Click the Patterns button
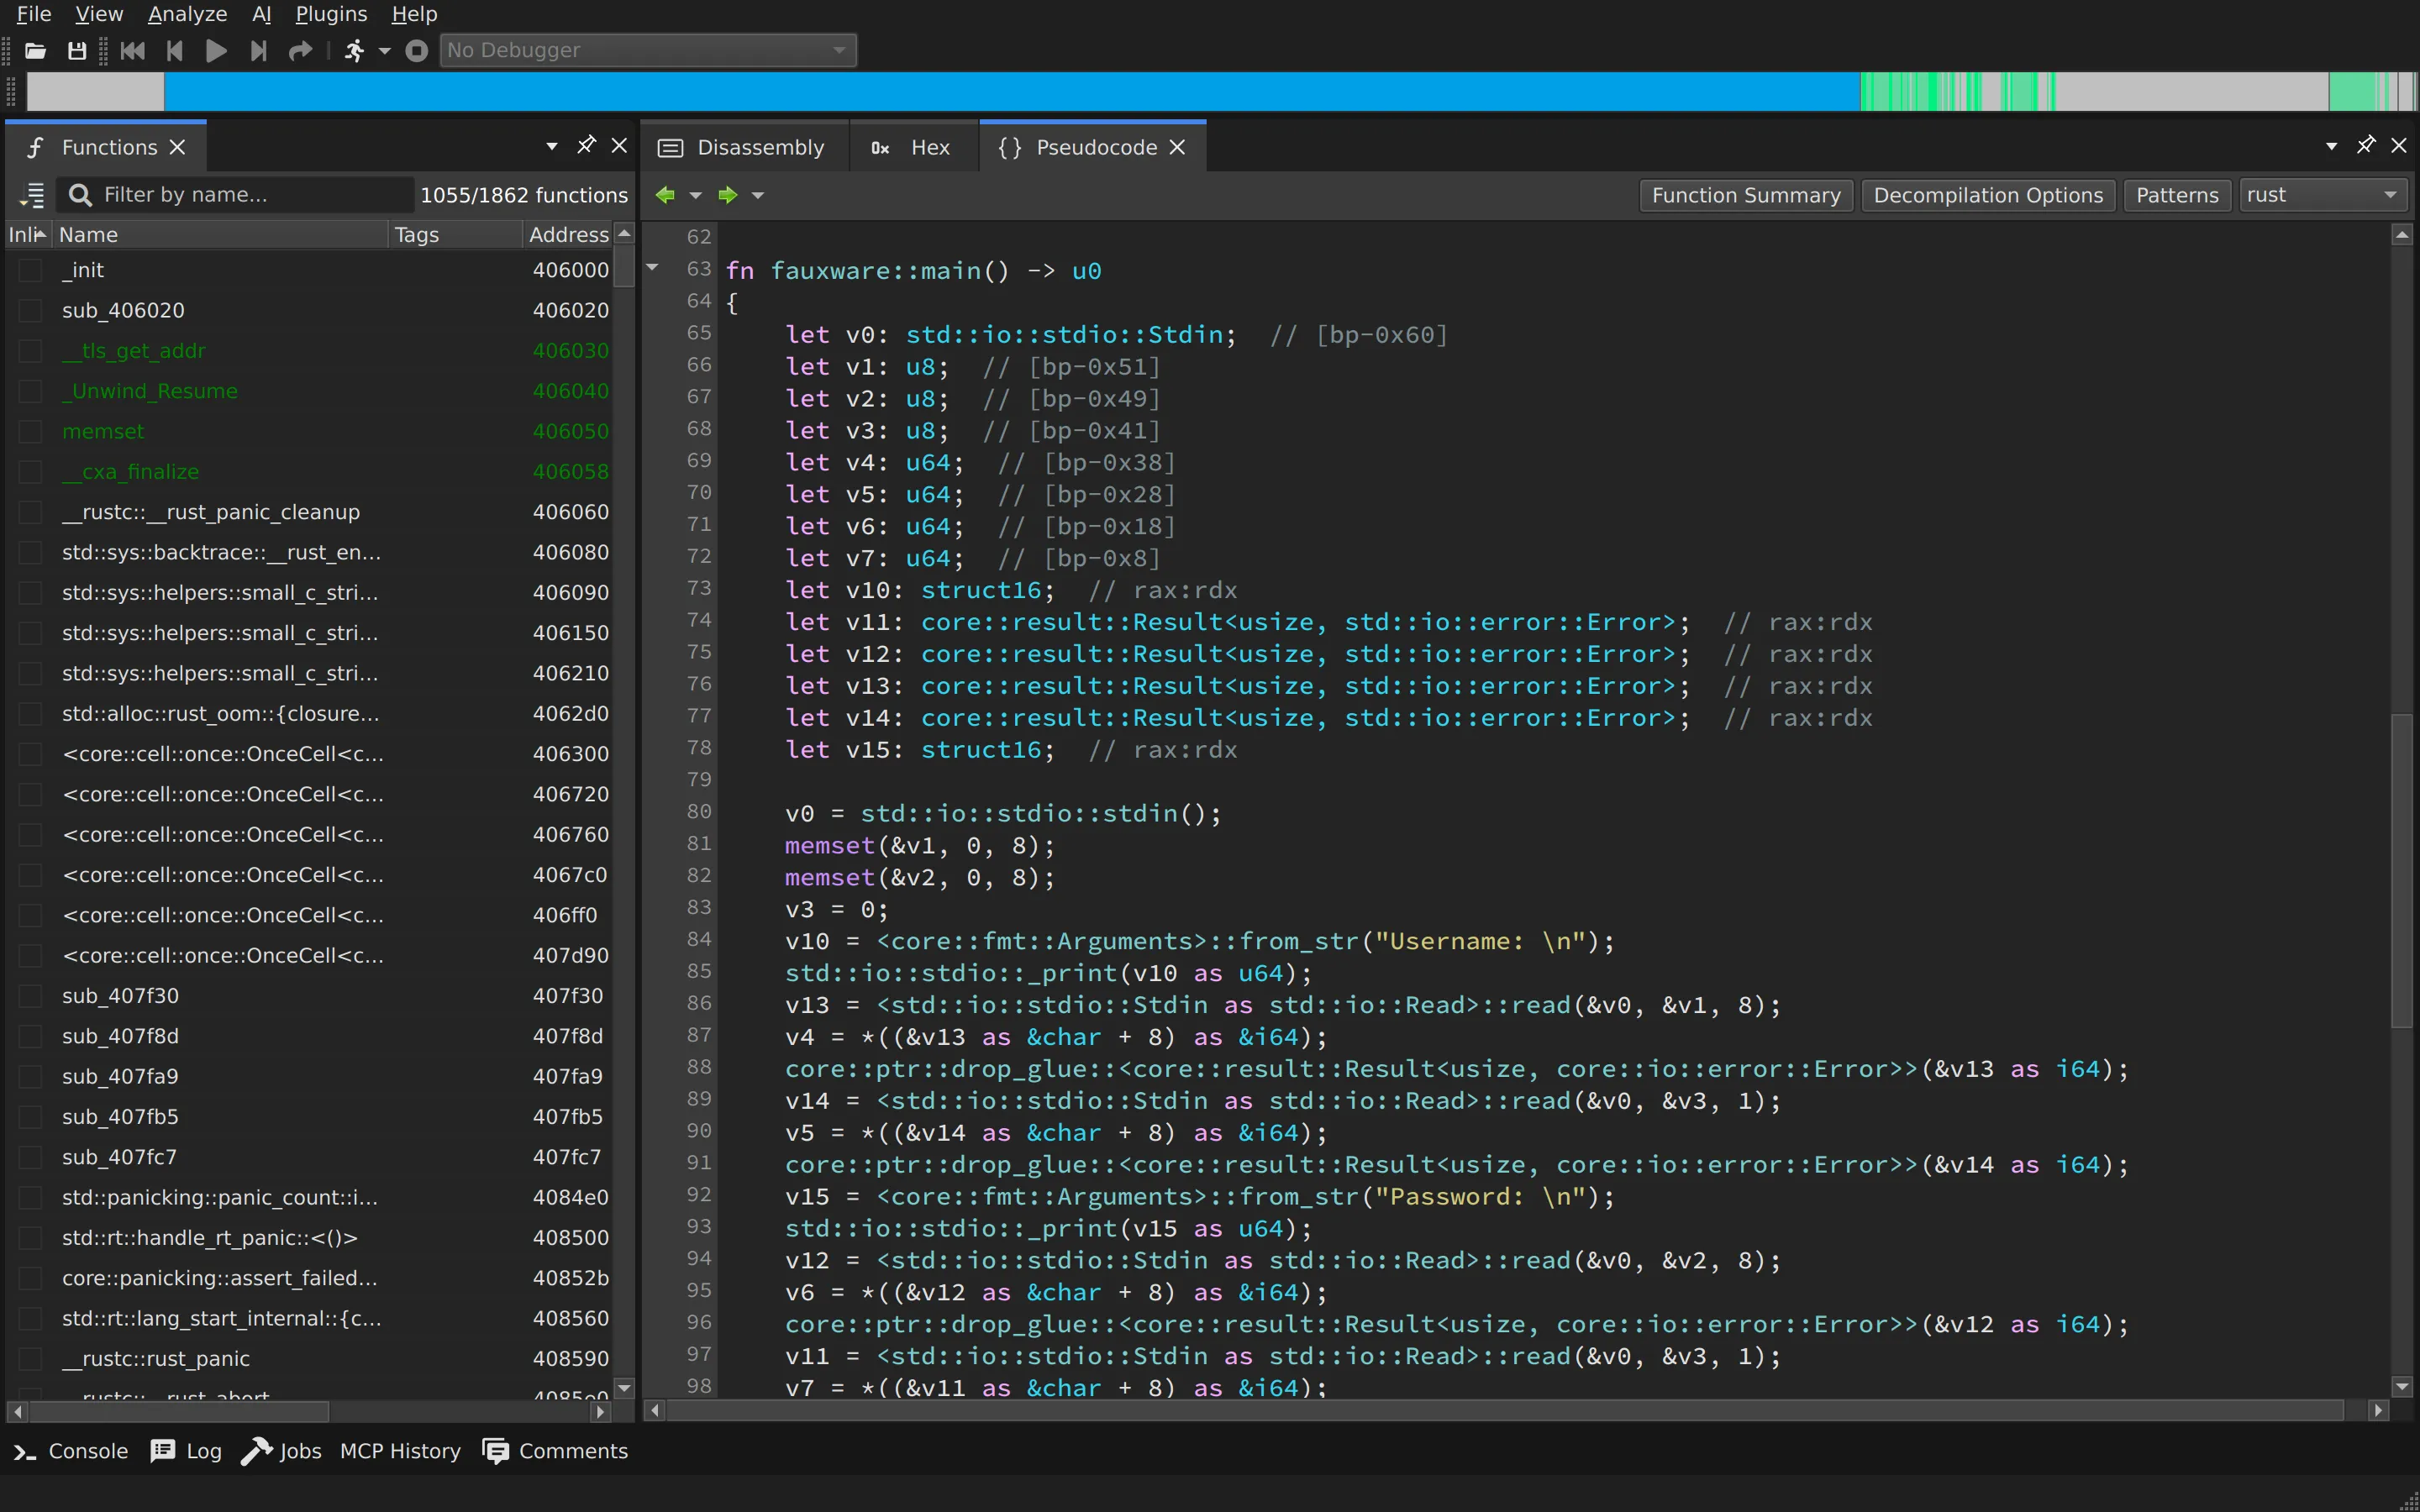 (x=2177, y=195)
